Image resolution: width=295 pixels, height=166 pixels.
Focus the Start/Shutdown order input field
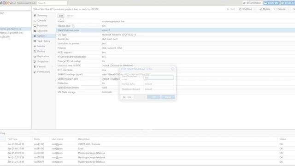coord(159,78)
